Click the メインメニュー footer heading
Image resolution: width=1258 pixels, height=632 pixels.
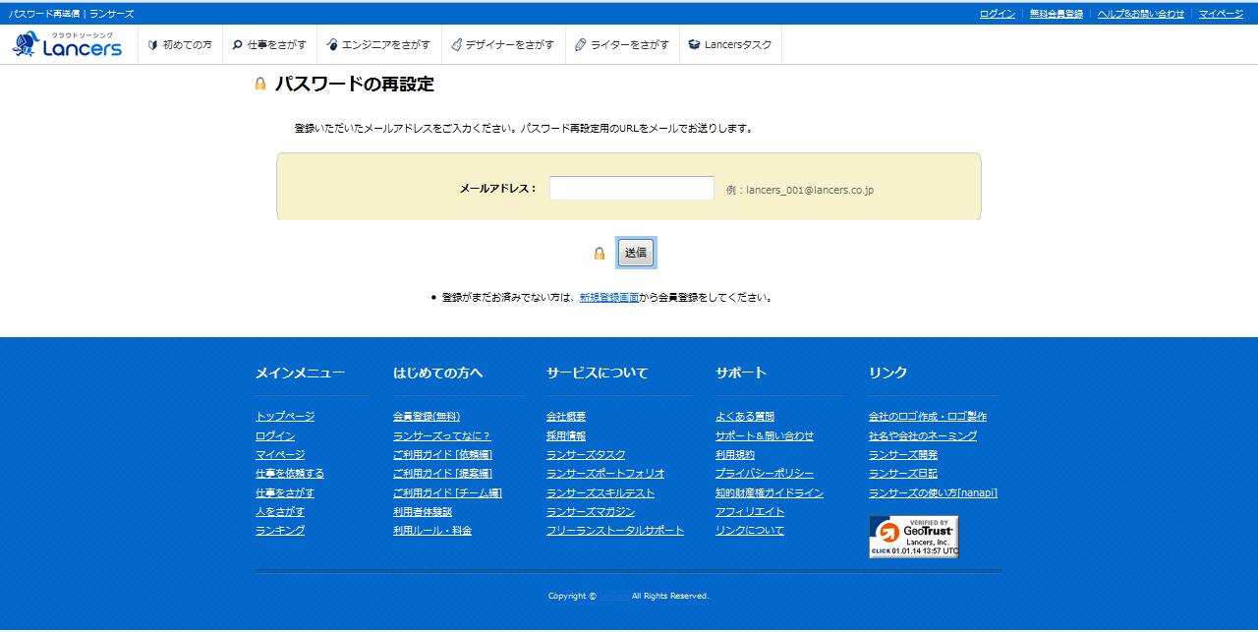point(301,373)
